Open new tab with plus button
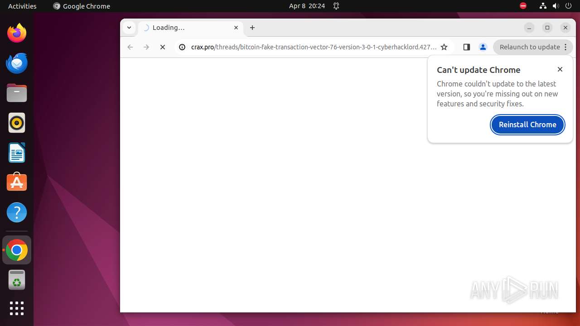The image size is (580, 326). 252,28
